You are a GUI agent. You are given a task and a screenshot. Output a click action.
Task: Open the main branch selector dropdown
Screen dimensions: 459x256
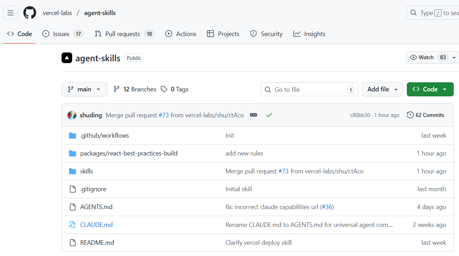tap(84, 89)
